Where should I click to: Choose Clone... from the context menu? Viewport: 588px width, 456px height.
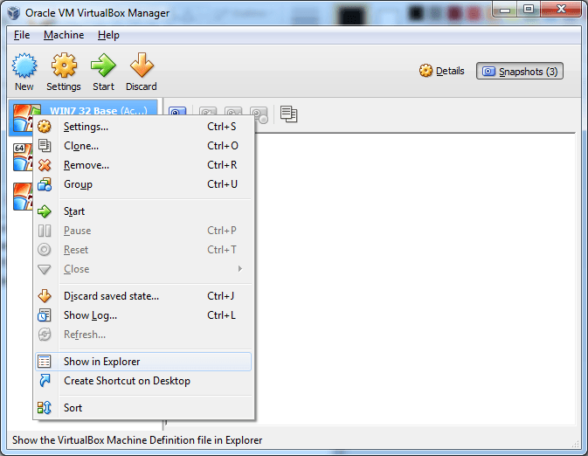[81, 146]
